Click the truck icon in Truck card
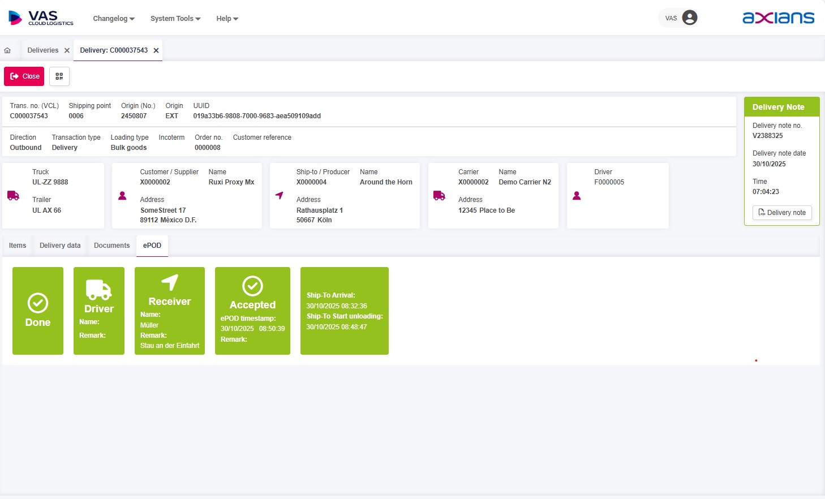The image size is (825, 499). tap(13, 196)
